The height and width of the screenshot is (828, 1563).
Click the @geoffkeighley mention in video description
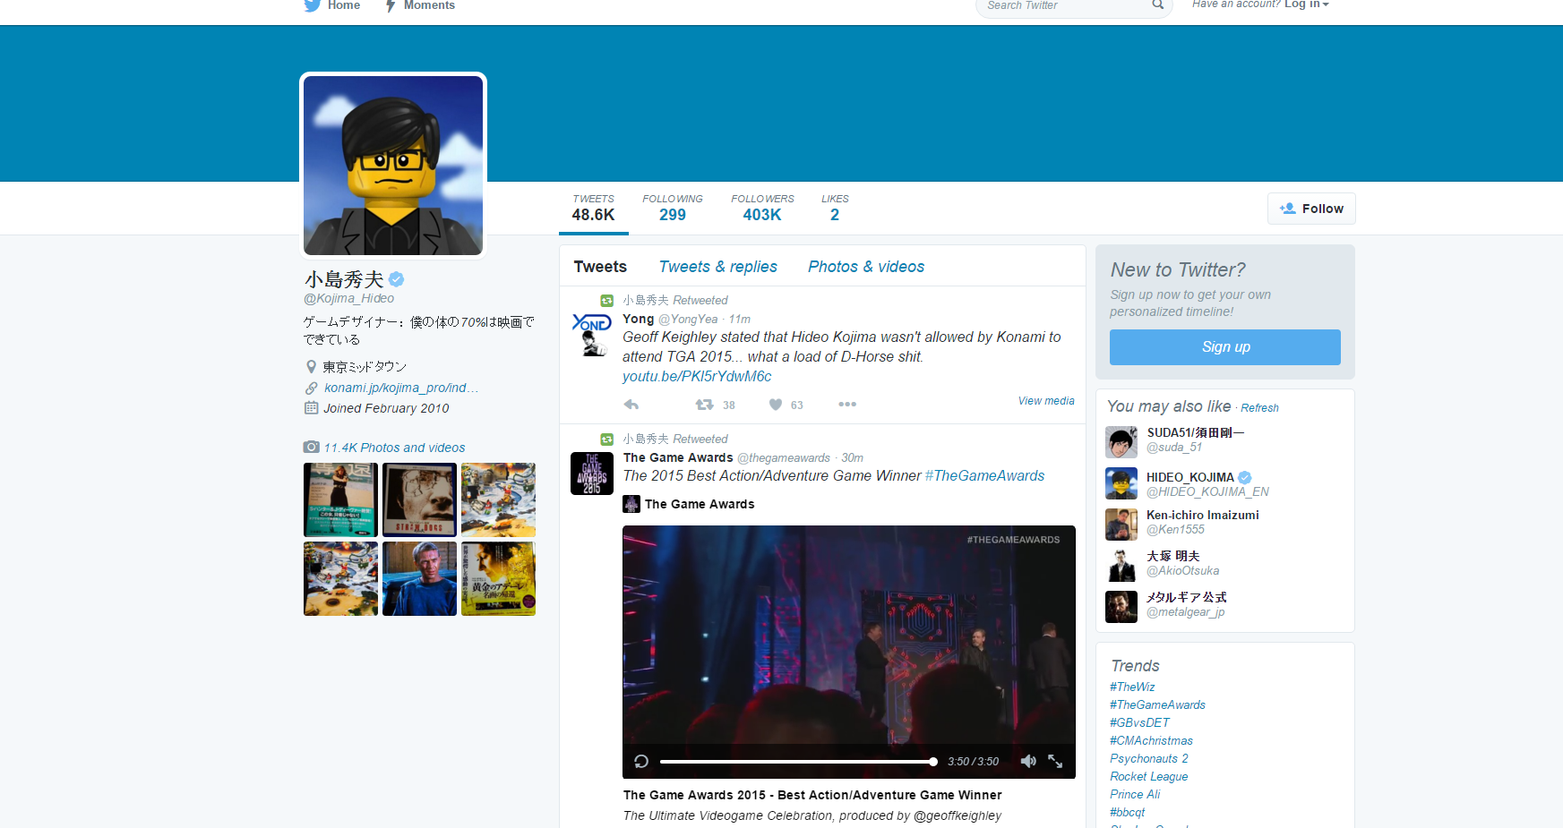[958, 816]
